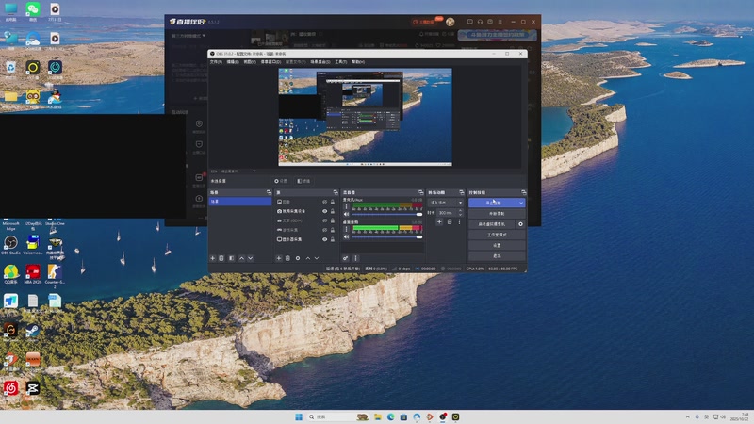Click the Start Recording button
754x424 pixels.
(x=496, y=214)
